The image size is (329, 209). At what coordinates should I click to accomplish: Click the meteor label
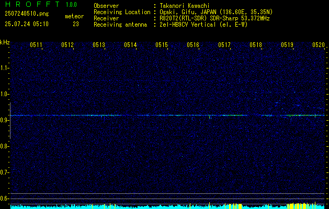point(74,16)
